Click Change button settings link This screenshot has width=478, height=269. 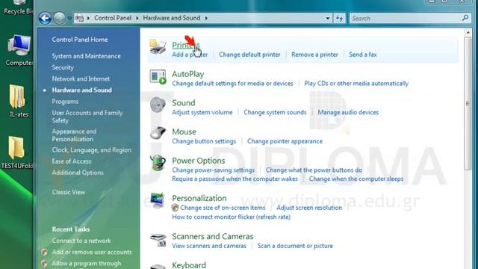tap(204, 141)
